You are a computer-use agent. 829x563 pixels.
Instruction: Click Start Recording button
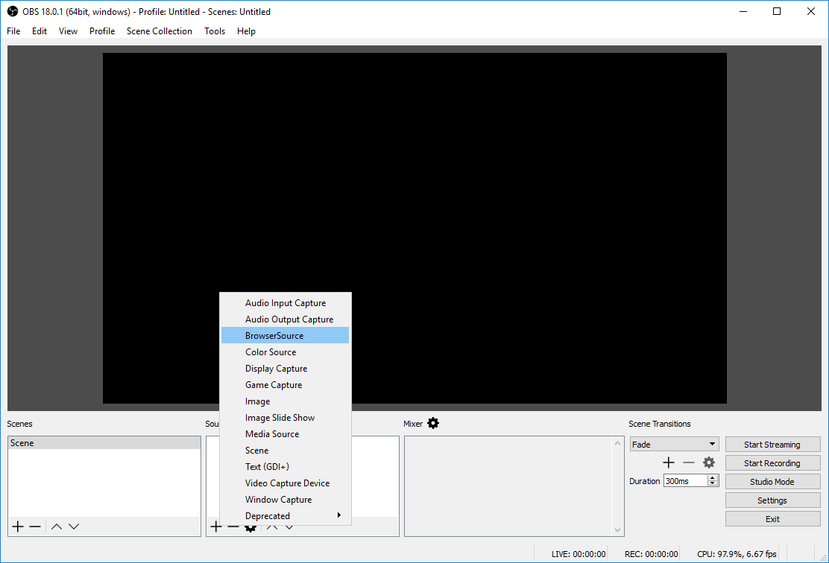(772, 462)
